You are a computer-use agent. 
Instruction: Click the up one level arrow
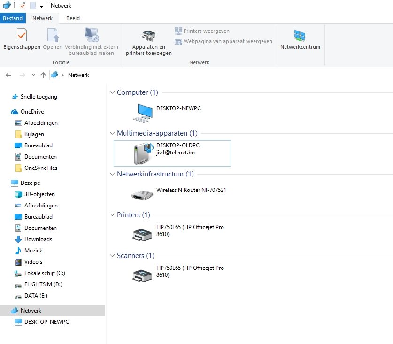coord(43,75)
